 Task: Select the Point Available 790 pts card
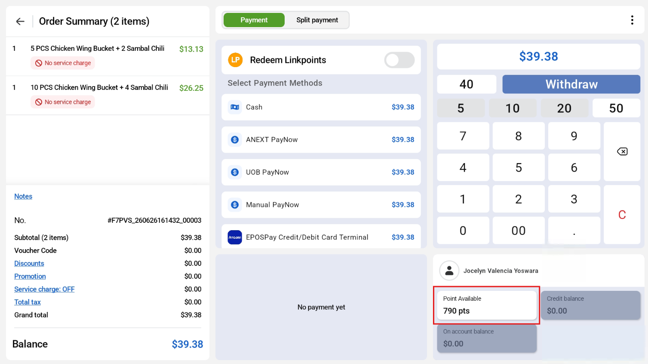point(487,305)
